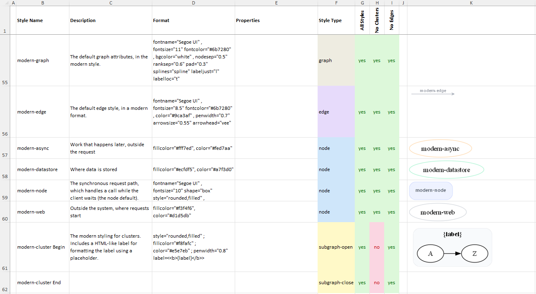Click the modern-datastore ellipse preview image
536x294 pixels.
point(446,170)
